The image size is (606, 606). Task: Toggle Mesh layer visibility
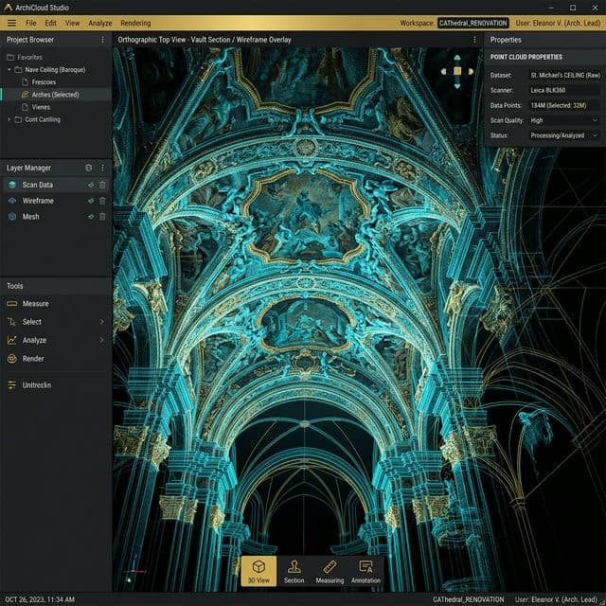click(x=91, y=217)
